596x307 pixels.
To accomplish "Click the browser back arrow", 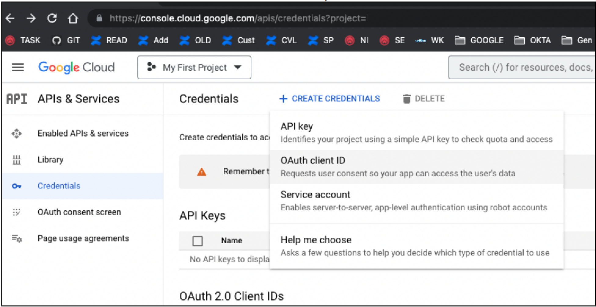I will [10, 18].
